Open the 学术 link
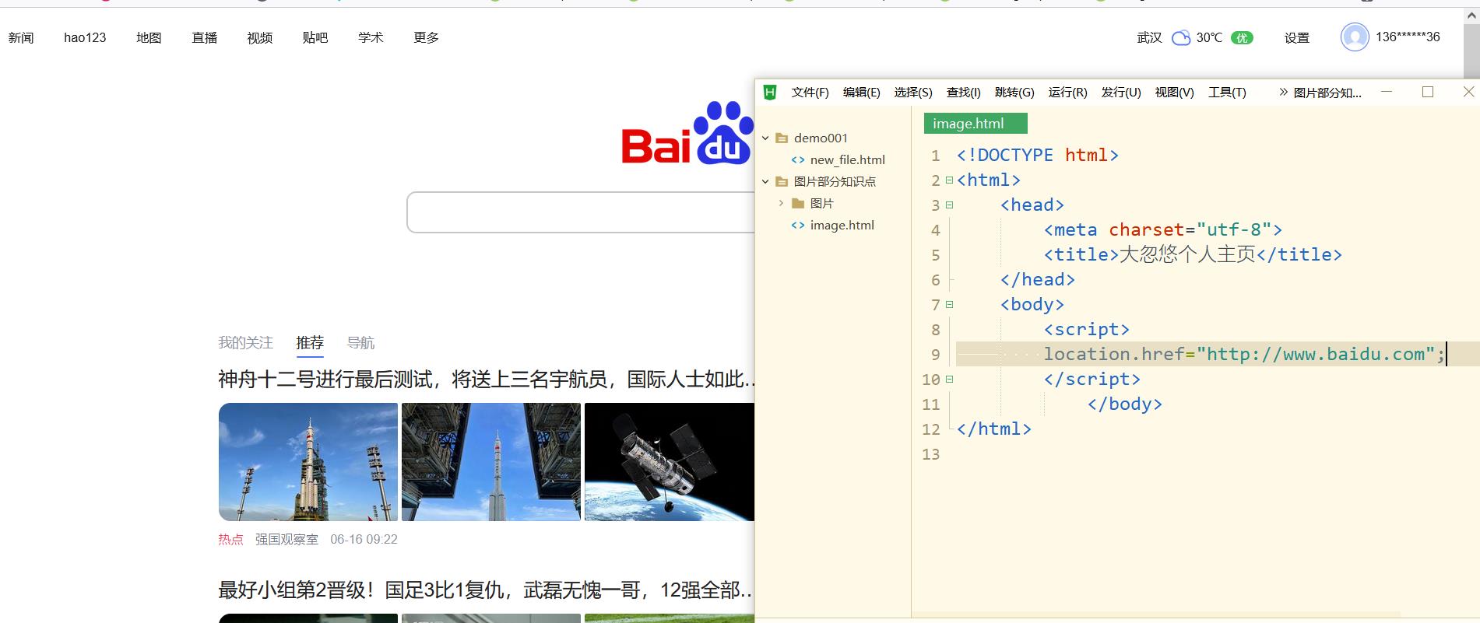Viewport: 1480px width, 623px height. [x=371, y=37]
